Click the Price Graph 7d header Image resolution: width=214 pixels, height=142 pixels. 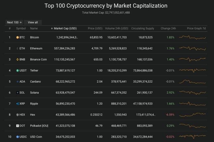coord(196,28)
